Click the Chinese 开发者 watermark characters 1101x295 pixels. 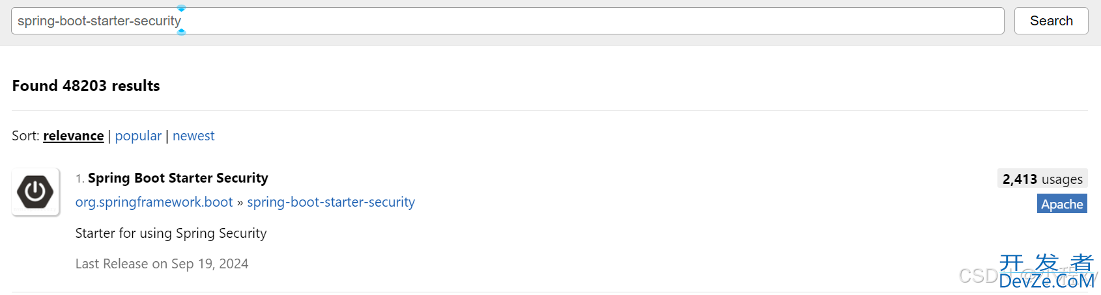1046,263
